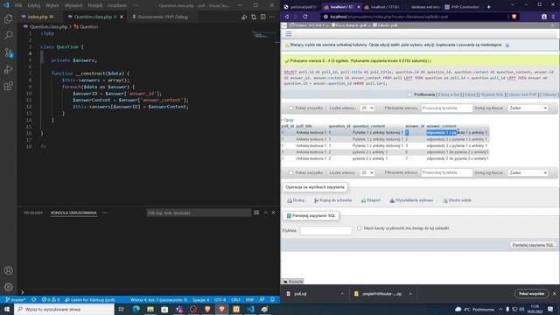Open the Uruchom menu in VS Code
This screenshot has width=560, height=315.
[117, 5]
